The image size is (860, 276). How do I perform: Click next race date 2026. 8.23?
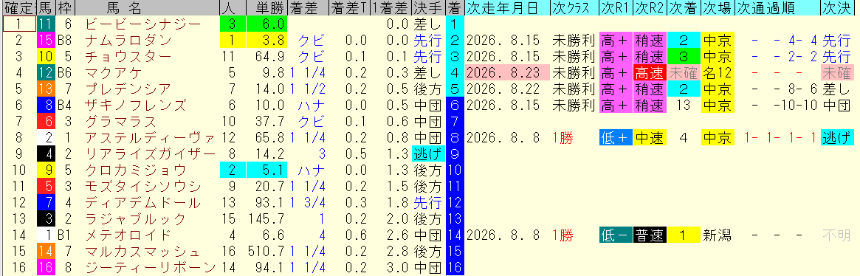click(506, 72)
